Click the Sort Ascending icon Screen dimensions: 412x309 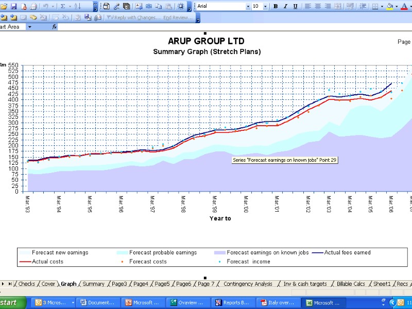point(78,6)
